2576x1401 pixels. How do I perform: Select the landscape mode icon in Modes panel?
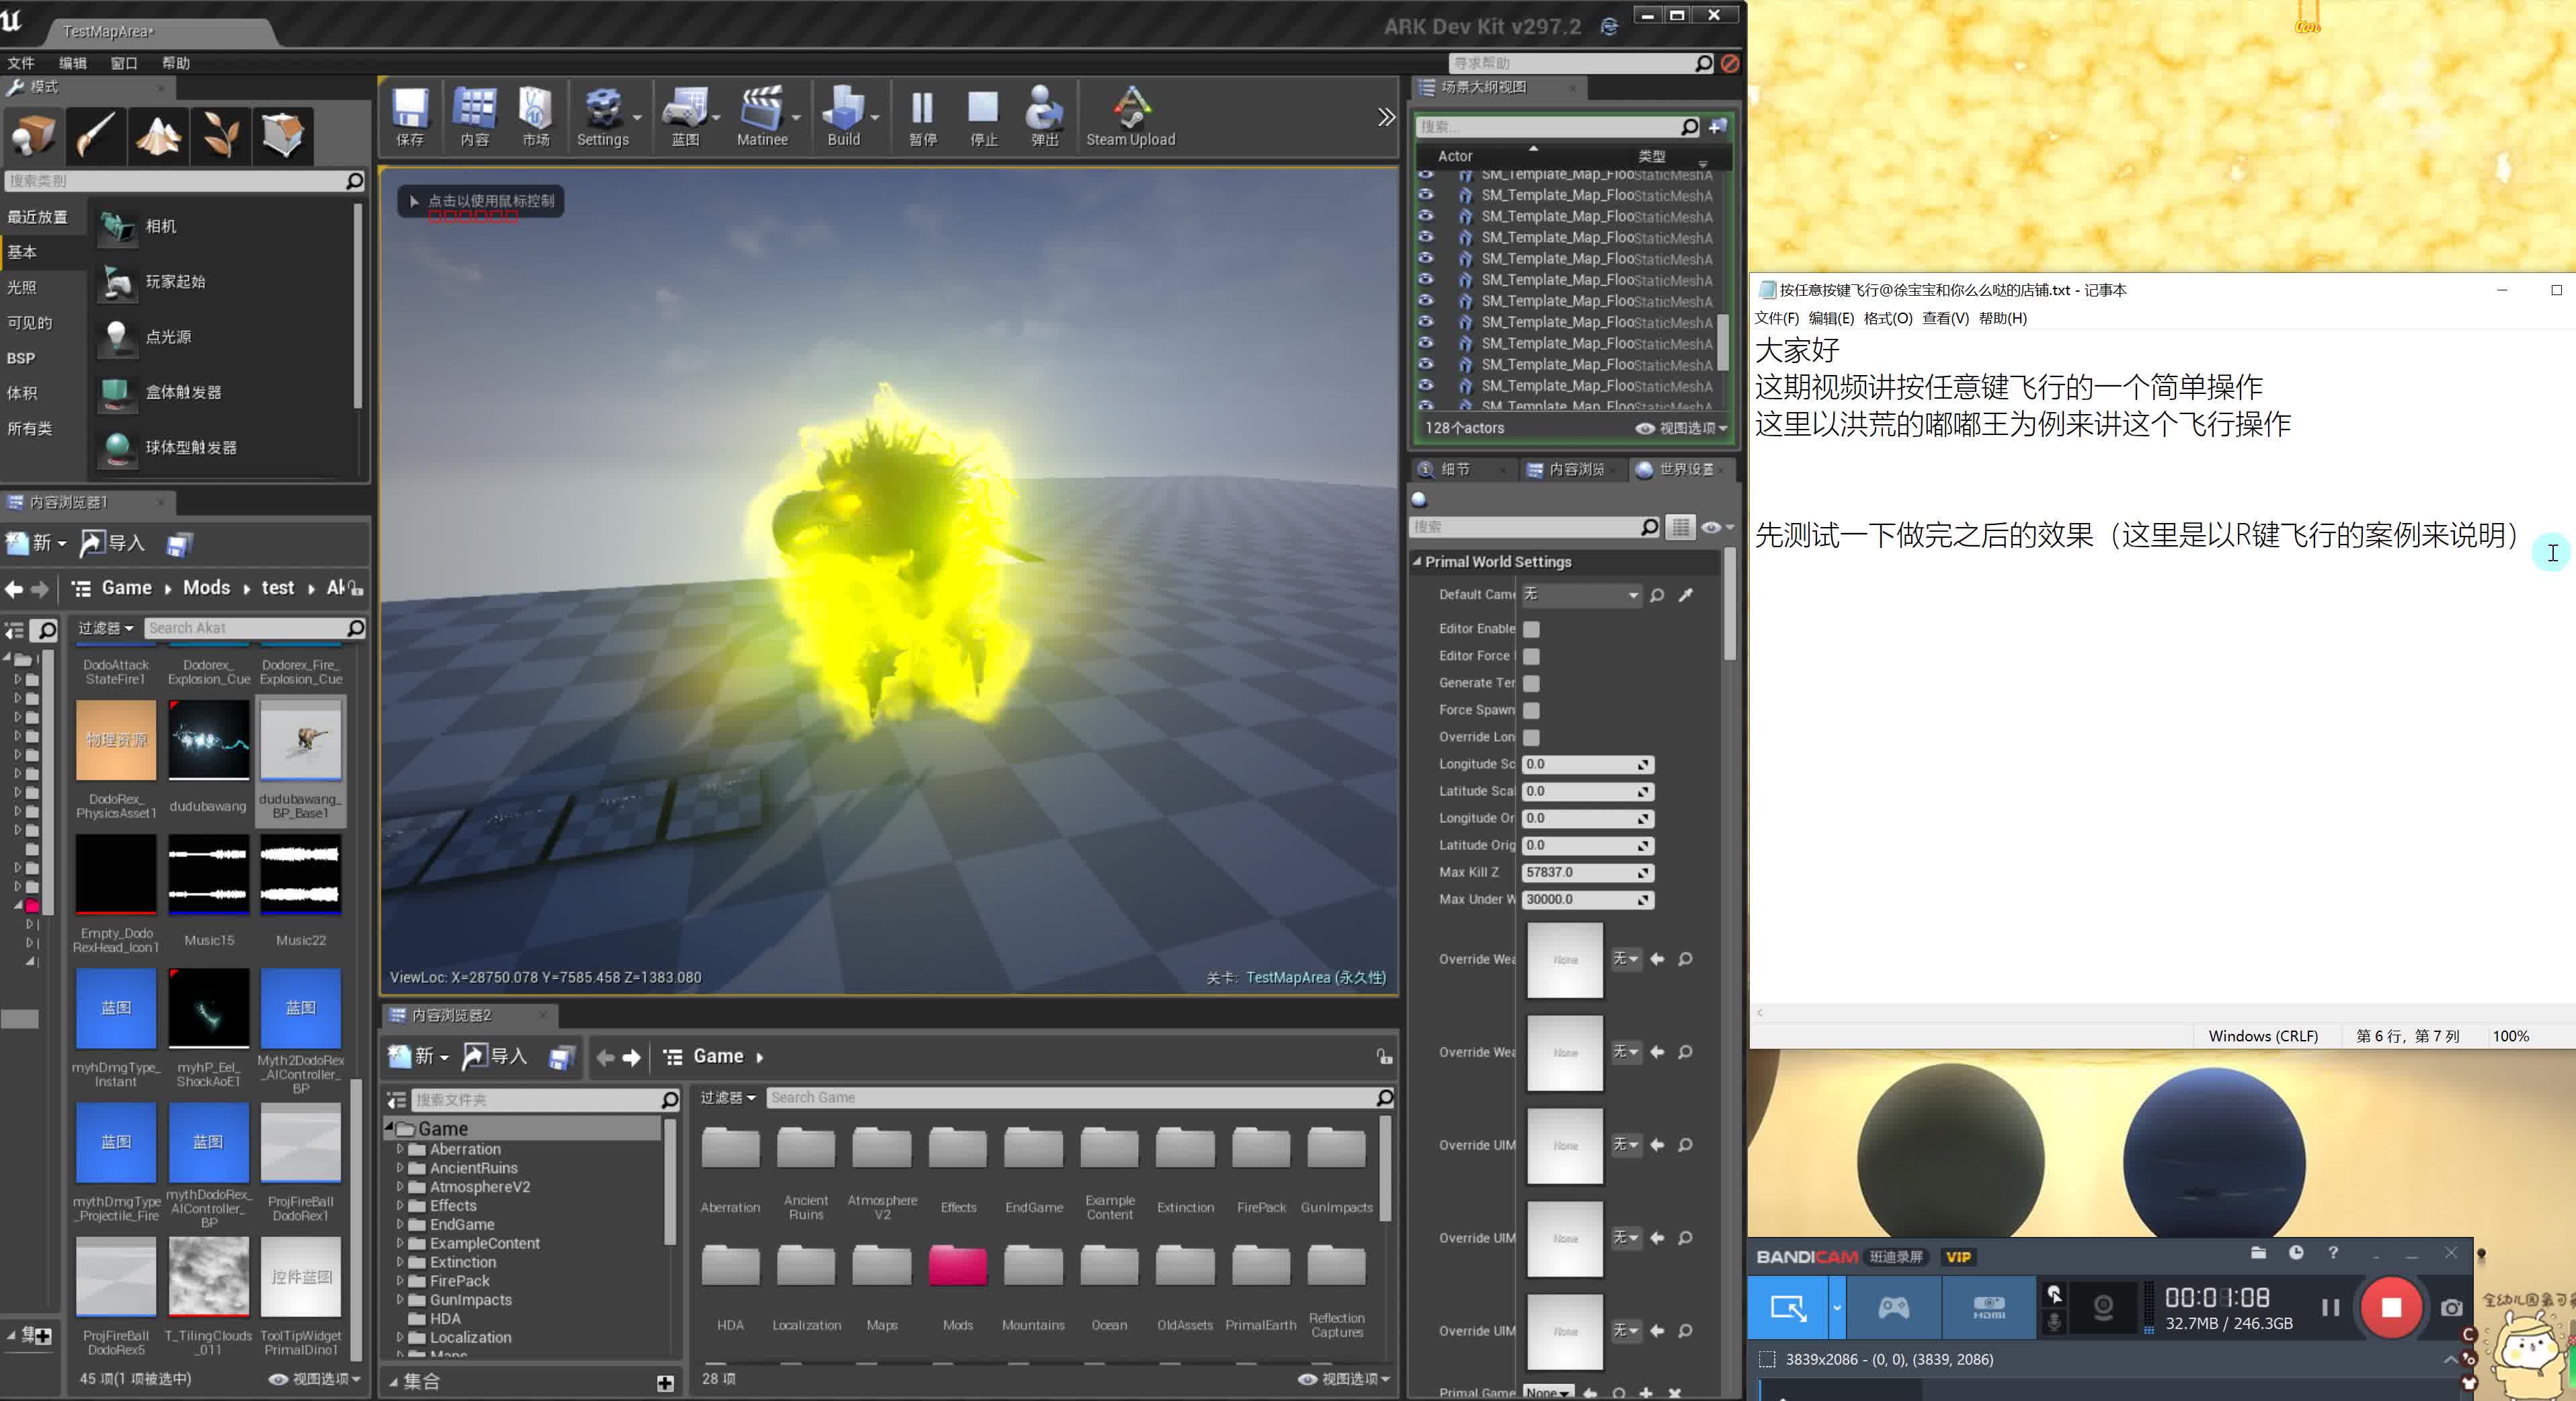click(x=158, y=135)
